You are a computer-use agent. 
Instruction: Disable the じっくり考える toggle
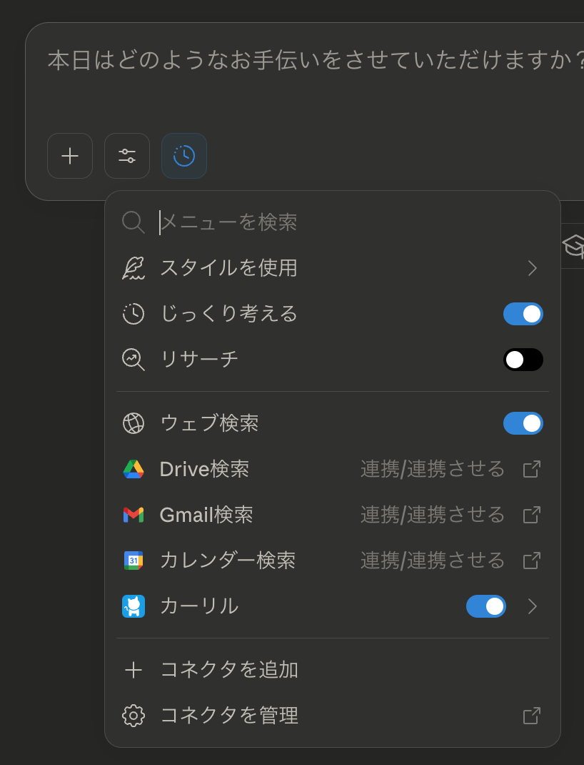(523, 314)
